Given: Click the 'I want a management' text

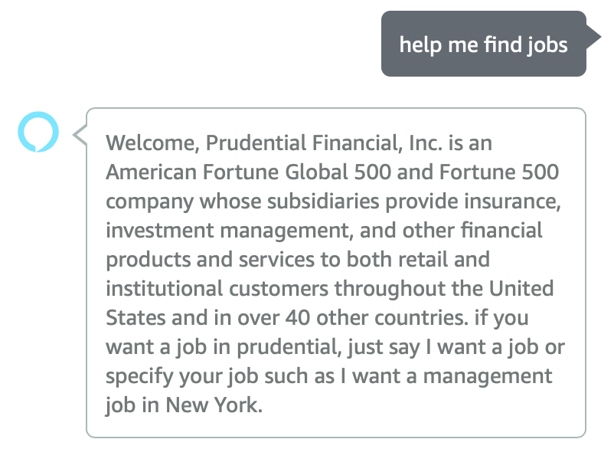Looking at the screenshot, I should pyautogui.click(x=446, y=376).
